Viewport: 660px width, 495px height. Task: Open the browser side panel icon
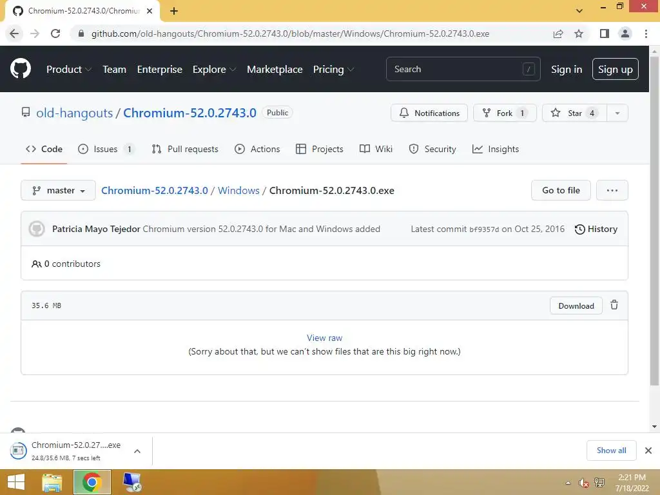(605, 34)
